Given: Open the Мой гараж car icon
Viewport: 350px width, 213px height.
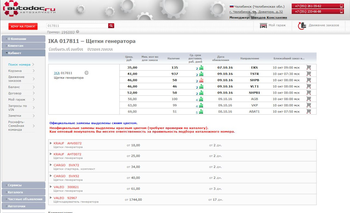Looking at the screenshot, I should [263, 25].
